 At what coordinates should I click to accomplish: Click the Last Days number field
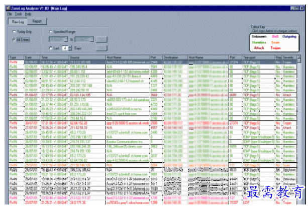(x=65, y=48)
